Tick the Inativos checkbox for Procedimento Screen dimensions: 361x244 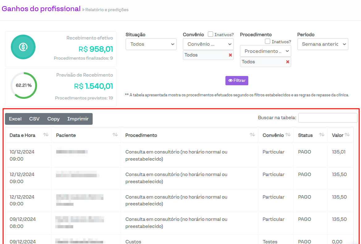coord(267,41)
